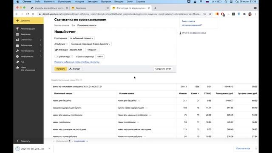The image size is (272, 153).
Task: Open the Закладки menu in menu bar
Action: click(92, 2)
